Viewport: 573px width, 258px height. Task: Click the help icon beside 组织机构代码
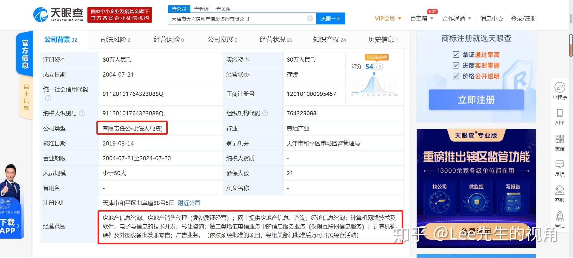(x=265, y=113)
